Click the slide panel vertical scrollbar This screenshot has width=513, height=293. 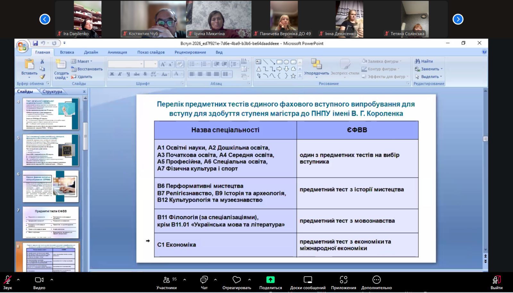click(x=85, y=136)
